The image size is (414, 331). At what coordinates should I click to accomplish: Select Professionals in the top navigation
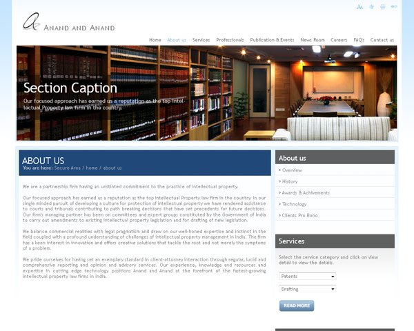[230, 40]
